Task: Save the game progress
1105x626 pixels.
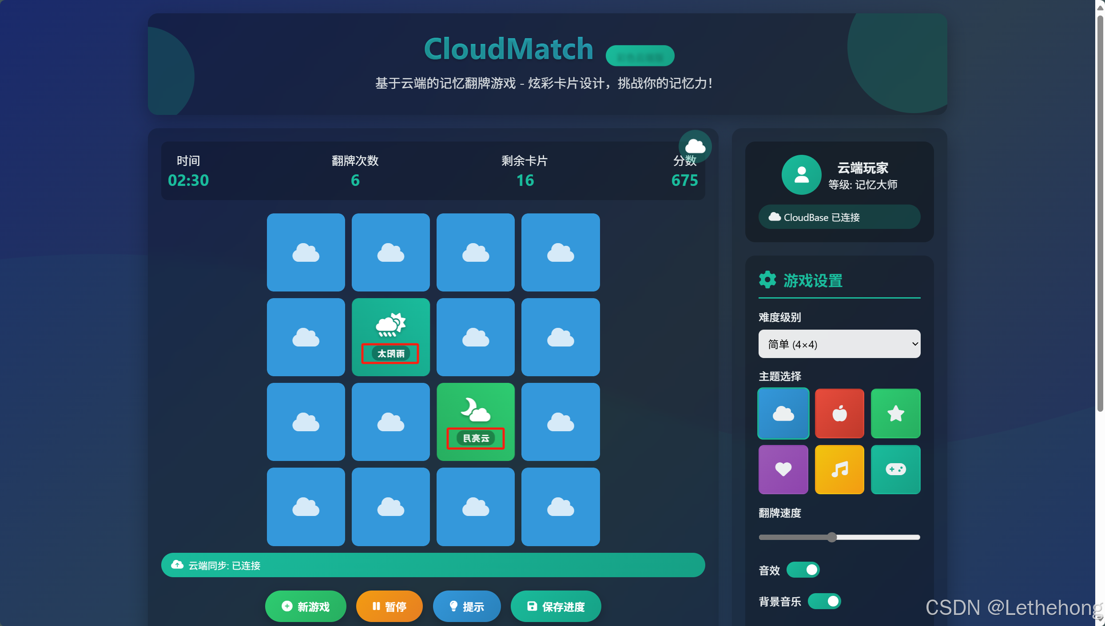Action: point(556,606)
